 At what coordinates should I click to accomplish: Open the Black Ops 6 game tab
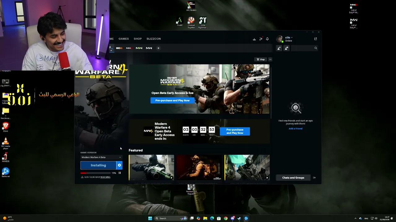pyautogui.click(x=119, y=48)
